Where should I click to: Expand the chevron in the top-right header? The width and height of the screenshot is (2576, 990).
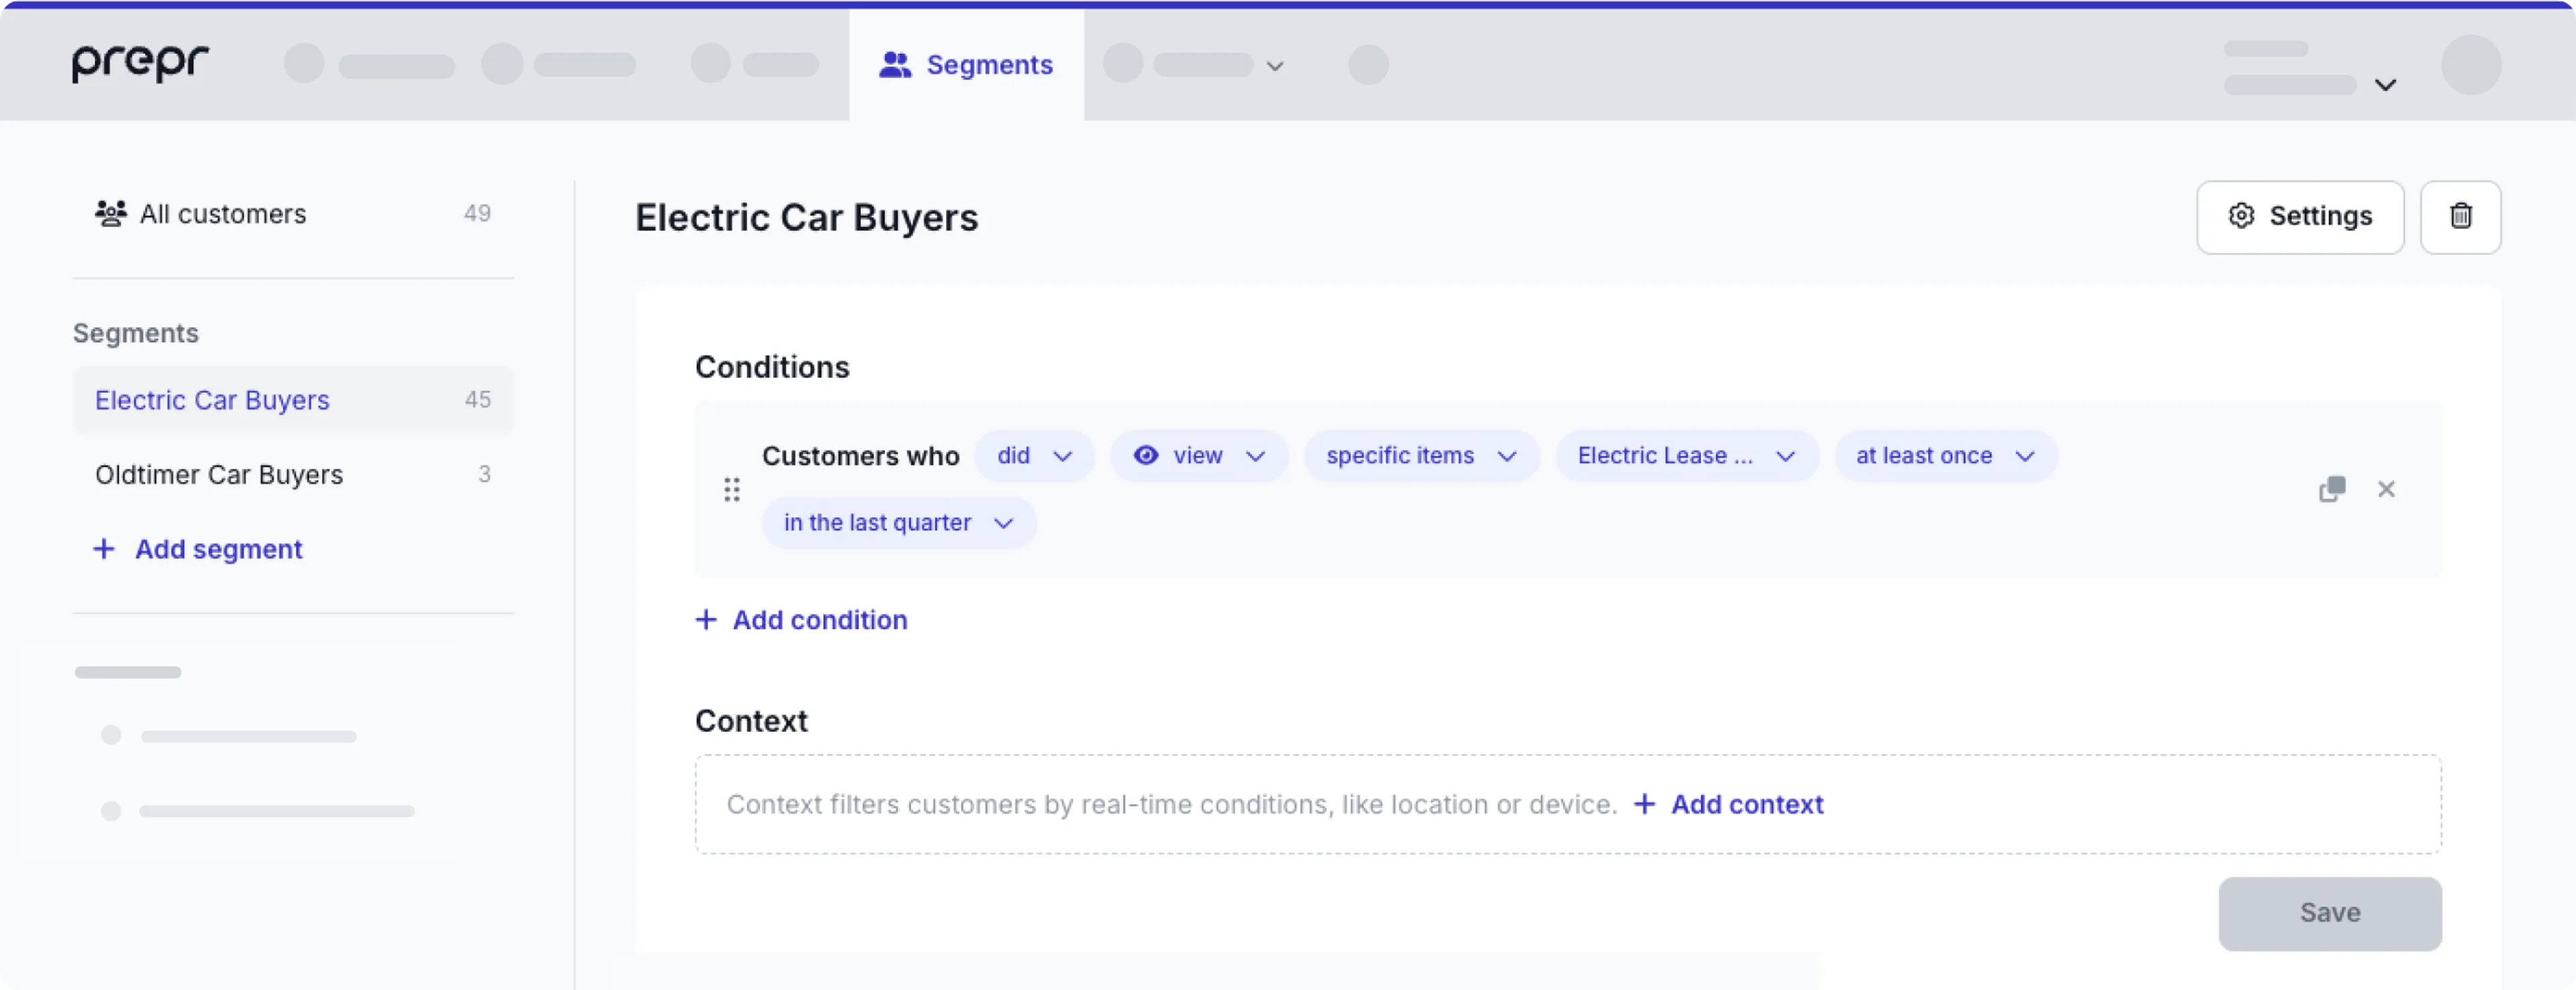pos(2387,84)
